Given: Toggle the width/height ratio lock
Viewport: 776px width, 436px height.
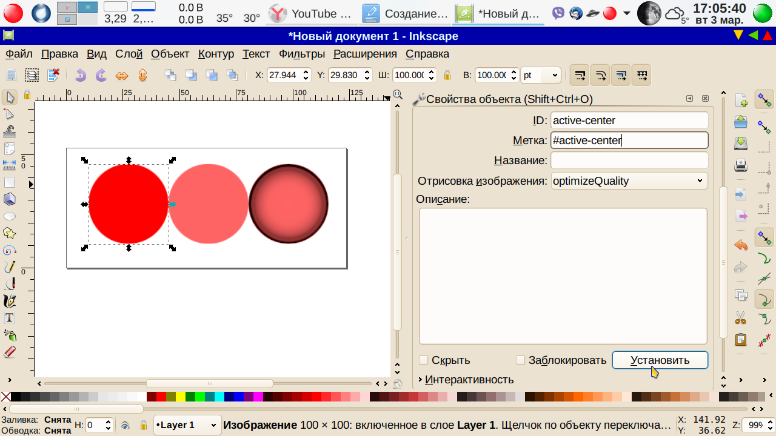Looking at the screenshot, I should (x=447, y=76).
